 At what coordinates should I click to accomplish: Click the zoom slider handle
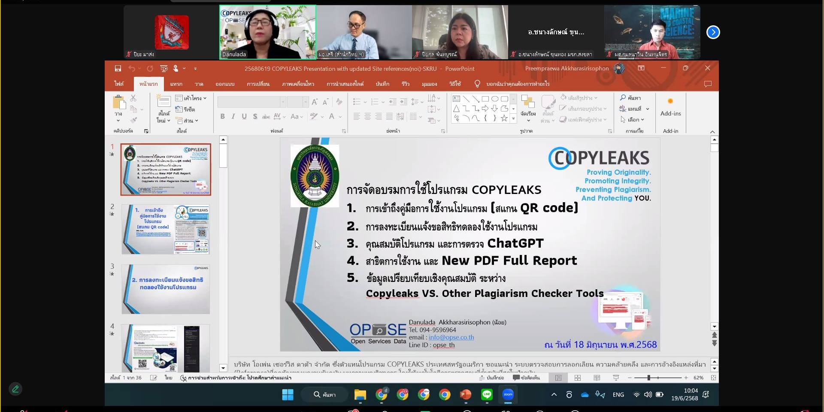tap(648, 378)
